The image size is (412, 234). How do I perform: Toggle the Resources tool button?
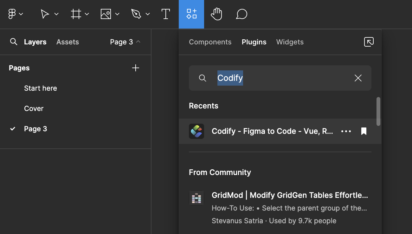coord(191,14)
